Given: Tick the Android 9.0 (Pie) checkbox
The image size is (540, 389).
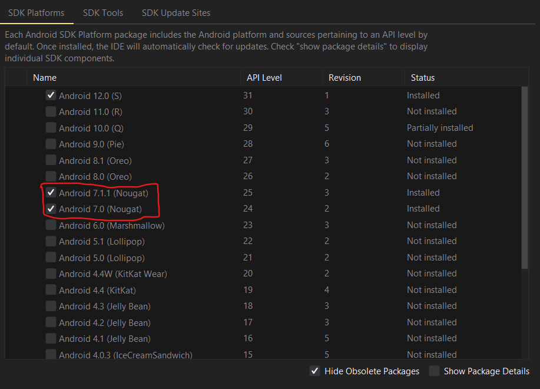Looking at the screenshot, I should pyautogui.click(x=51, y=144).
